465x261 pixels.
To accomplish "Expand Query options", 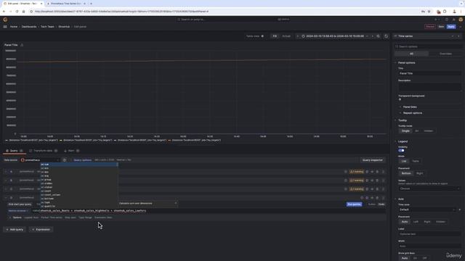I will coord(82,160).
